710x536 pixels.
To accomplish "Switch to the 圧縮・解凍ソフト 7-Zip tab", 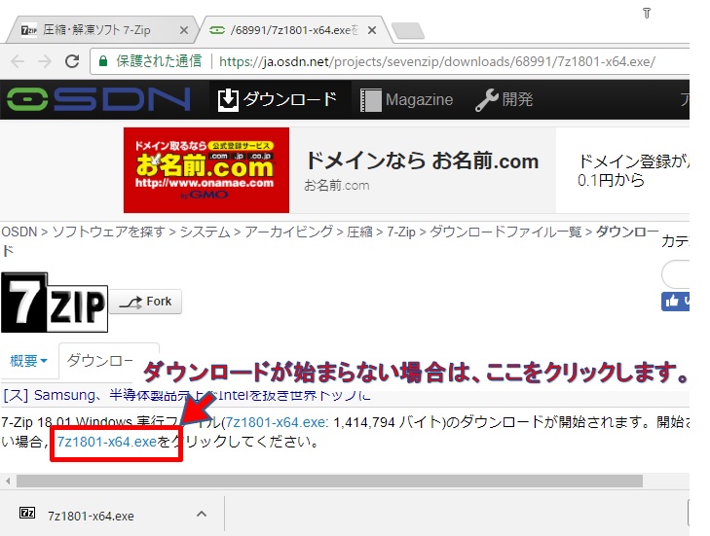I will point(97,30).
